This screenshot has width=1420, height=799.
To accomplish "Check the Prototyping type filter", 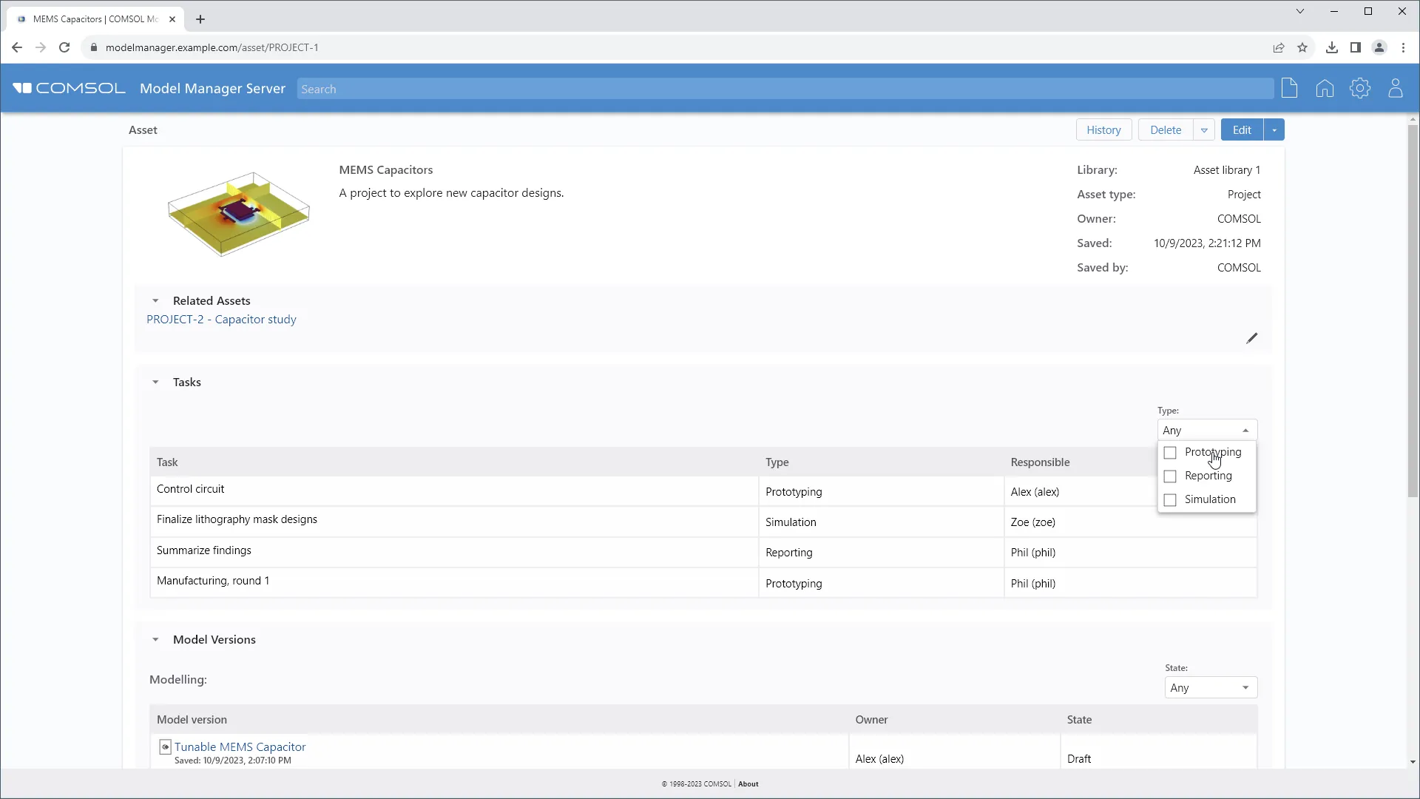I will coord(1170,453).
